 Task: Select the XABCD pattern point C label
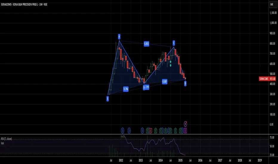point(174,43)
